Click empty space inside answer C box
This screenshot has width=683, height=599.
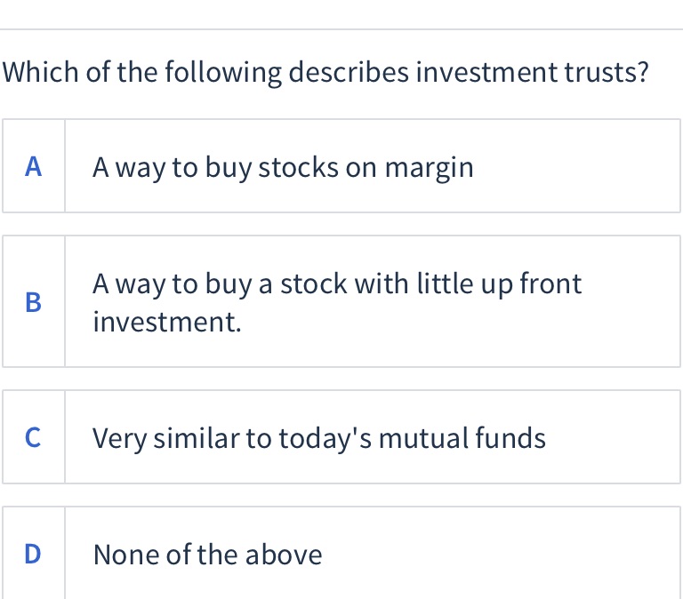click(x=610, y=437)
